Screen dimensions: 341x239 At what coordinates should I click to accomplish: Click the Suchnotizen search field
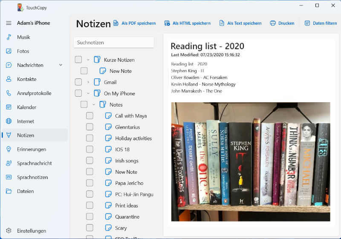pos(114,43)
